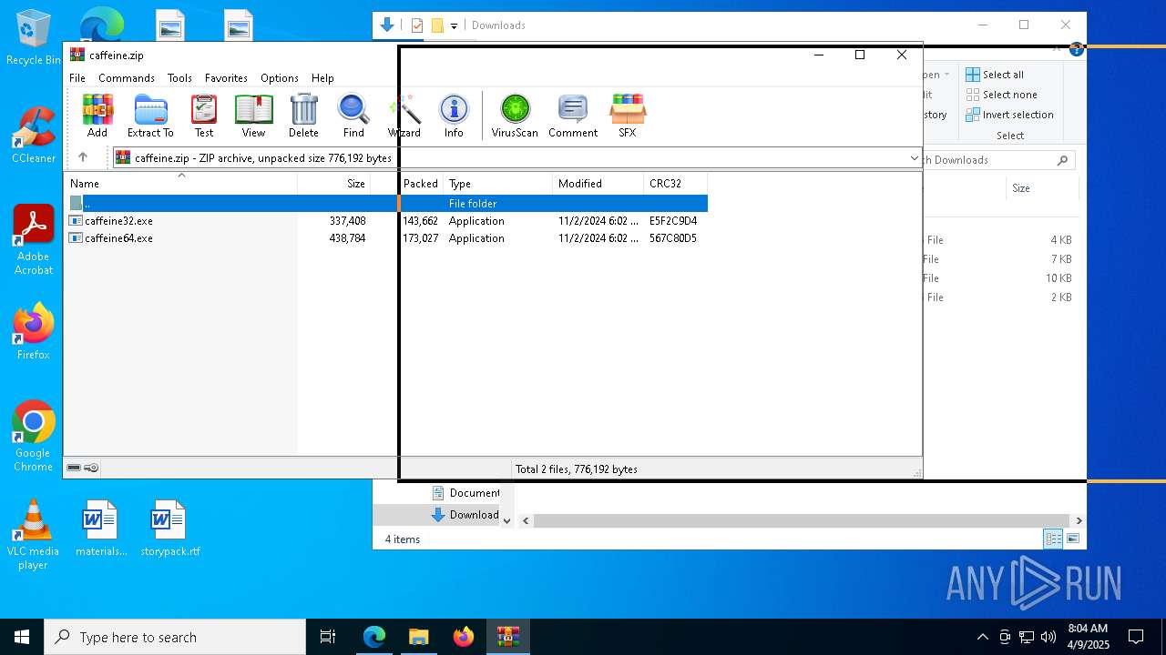The height and width of the screenshot is (655, 1166).
Task: Open materials document on desktop
Action: 101,529
